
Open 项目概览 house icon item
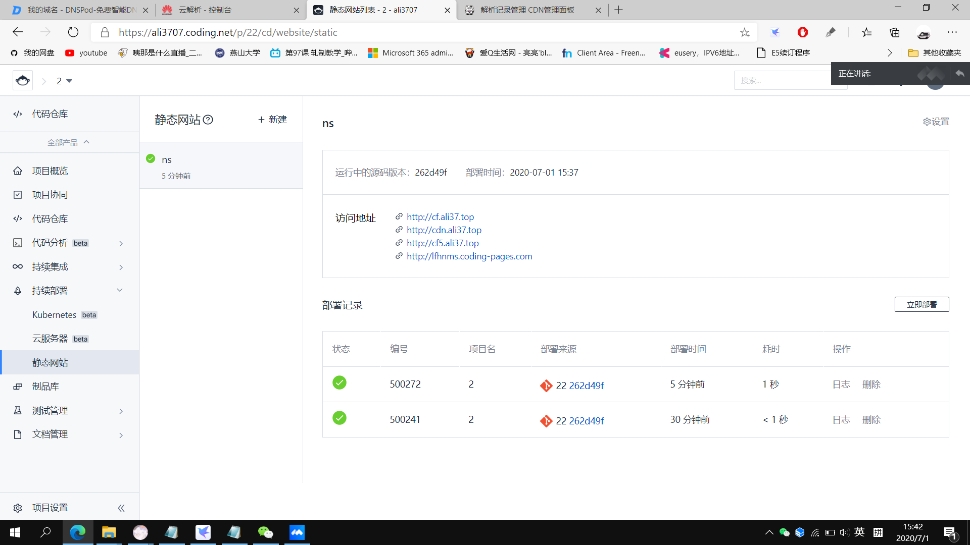18,171
